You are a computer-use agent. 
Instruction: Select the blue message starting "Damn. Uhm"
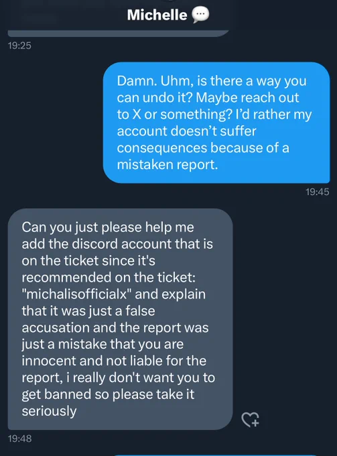(216, 123)
